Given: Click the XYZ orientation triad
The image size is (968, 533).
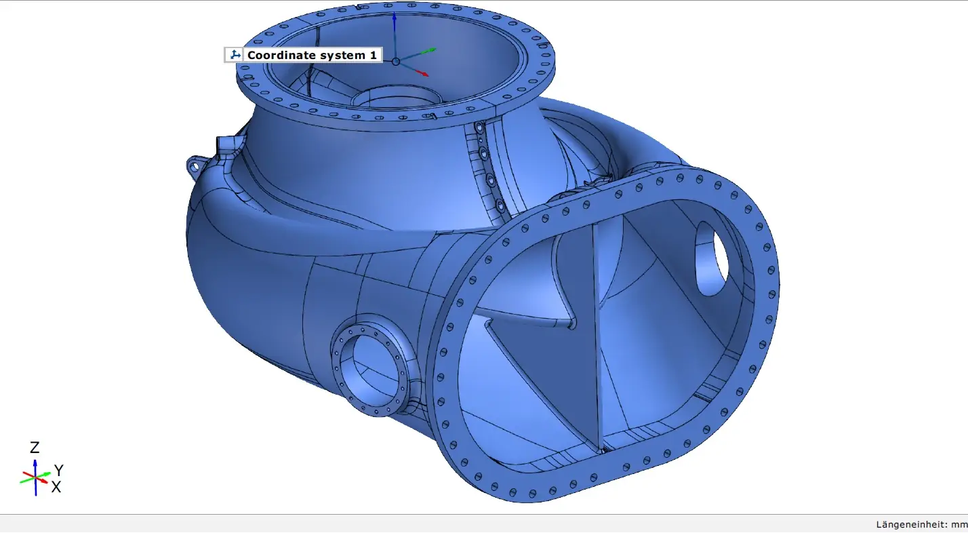Looking at the screenshot, I should pyautogui.click(x=41, y=469).
